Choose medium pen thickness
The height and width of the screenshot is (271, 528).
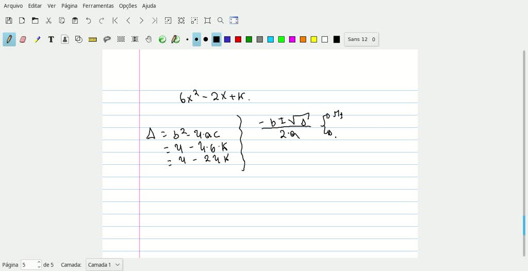(x=196, y=39)
